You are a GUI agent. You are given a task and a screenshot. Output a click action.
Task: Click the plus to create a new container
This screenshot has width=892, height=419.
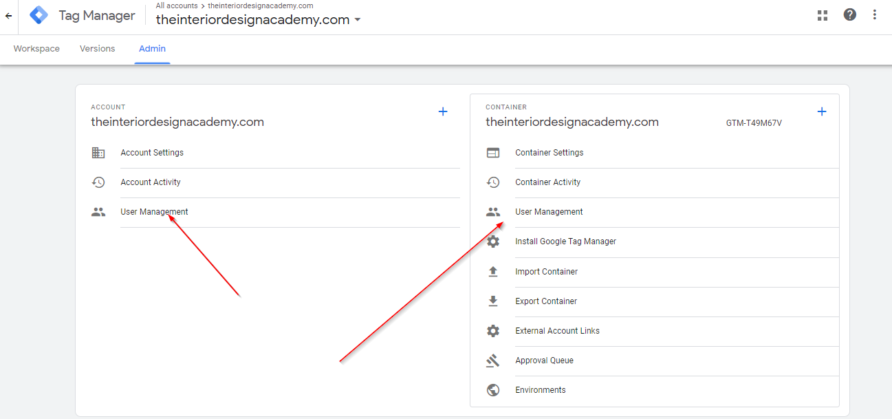[x=822, y=111]
